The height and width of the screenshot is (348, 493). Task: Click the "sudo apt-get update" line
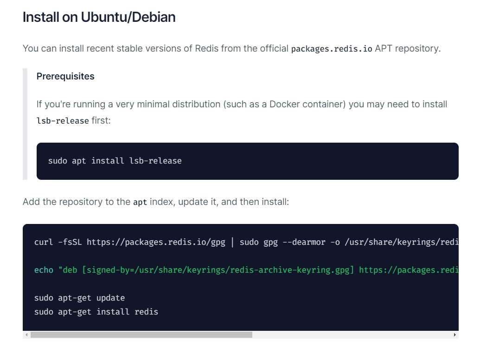pyautogui.click(x=79, y=298)
